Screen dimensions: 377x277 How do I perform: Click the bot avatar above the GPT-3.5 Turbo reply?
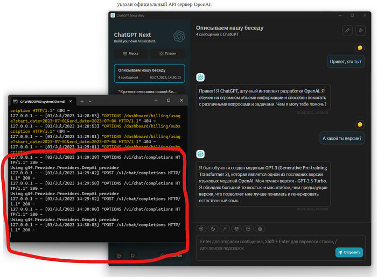coord(200,154)
